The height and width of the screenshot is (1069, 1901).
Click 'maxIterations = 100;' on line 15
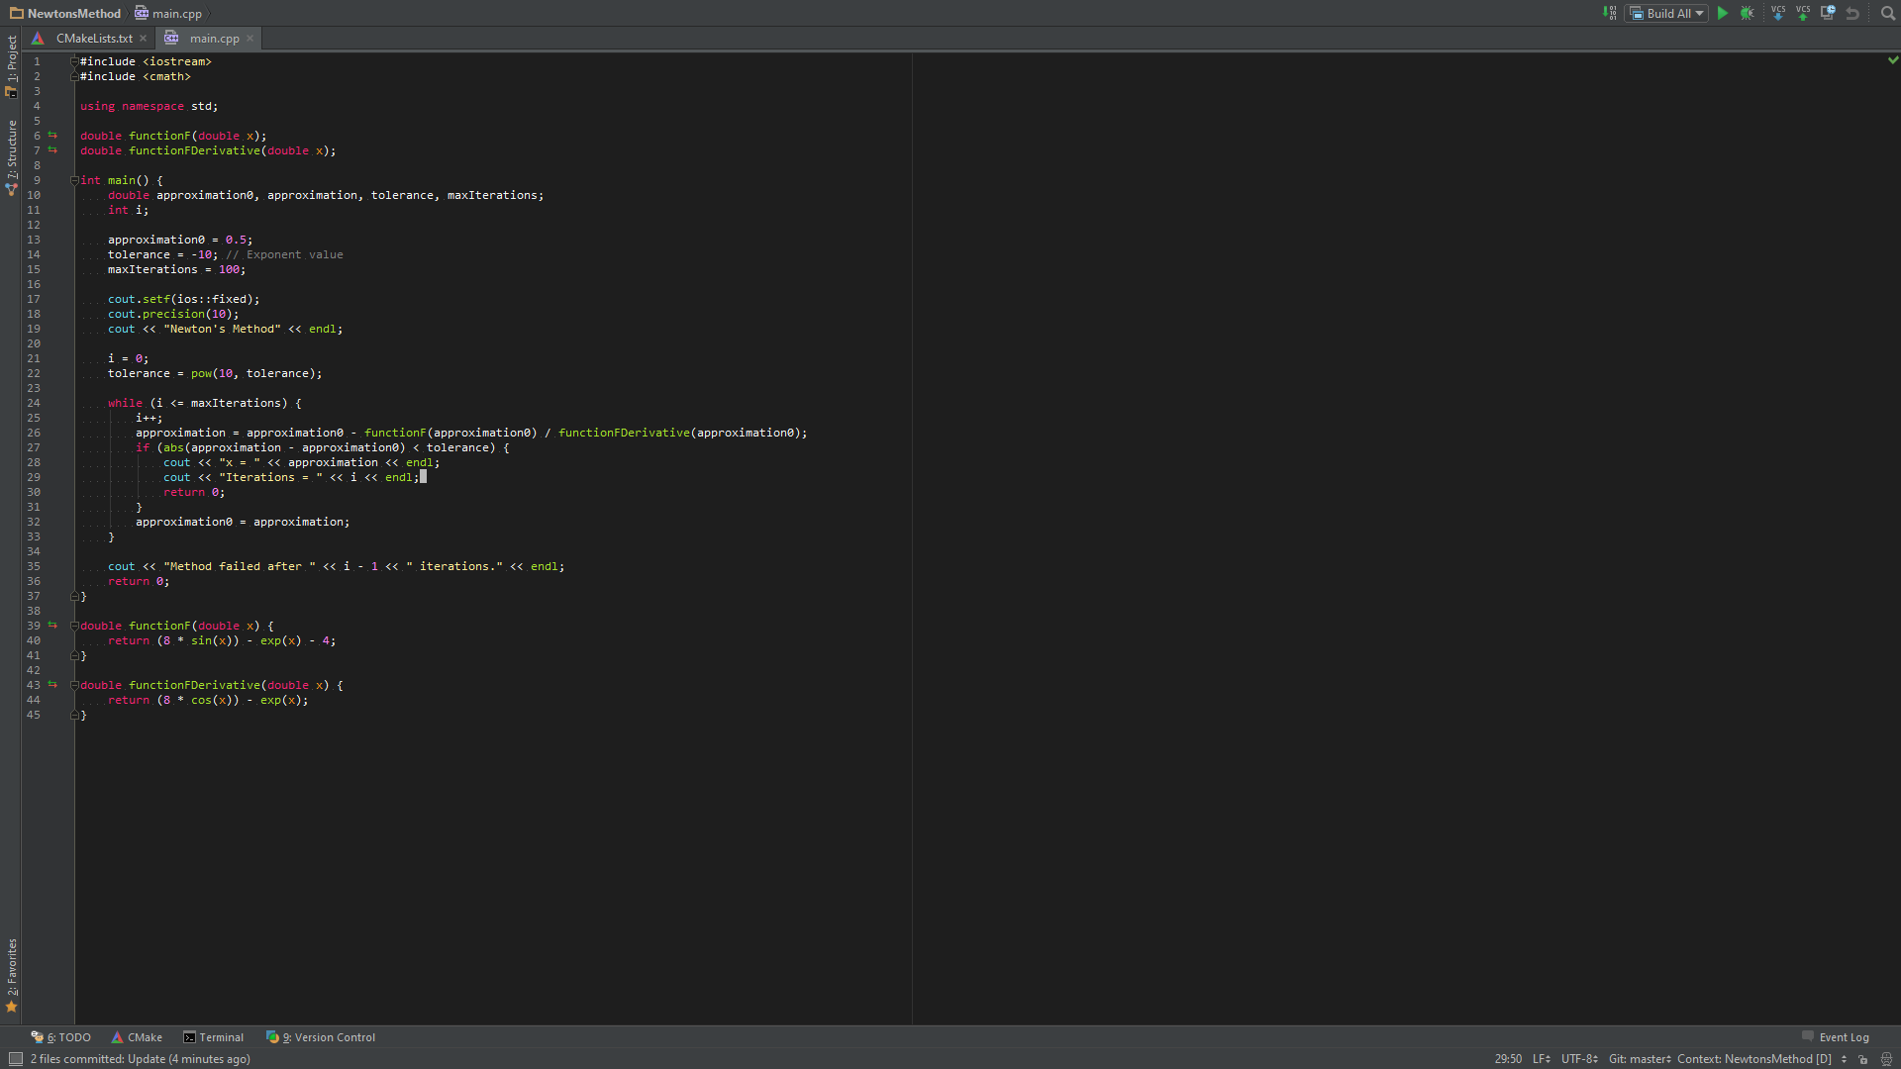tap(177, 269)
